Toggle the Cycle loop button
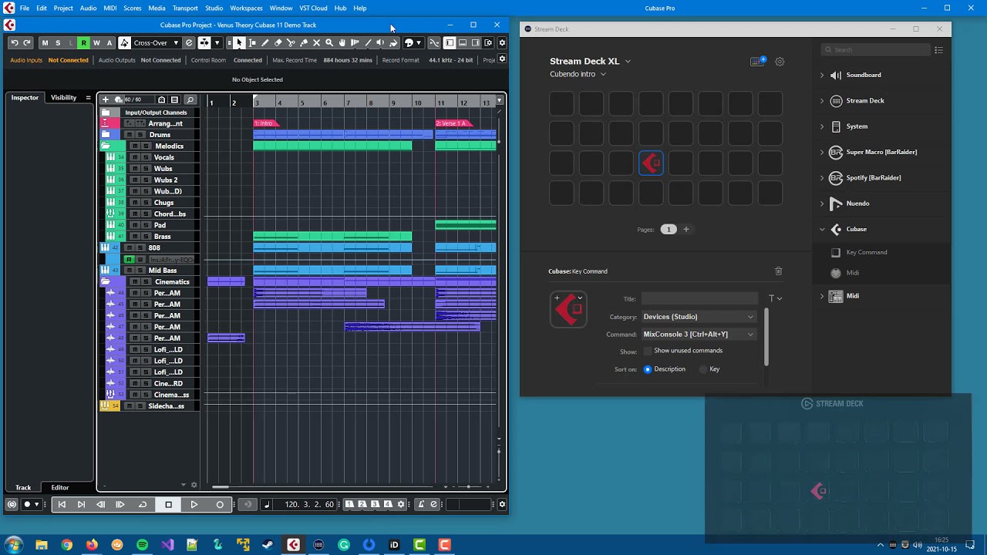 (x=143, y=505)
